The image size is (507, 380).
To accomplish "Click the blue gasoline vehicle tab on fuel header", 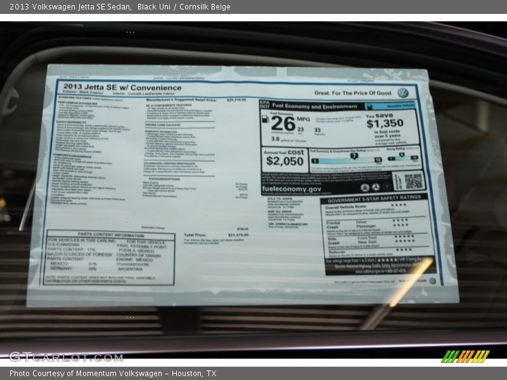I will coord(390,106).
